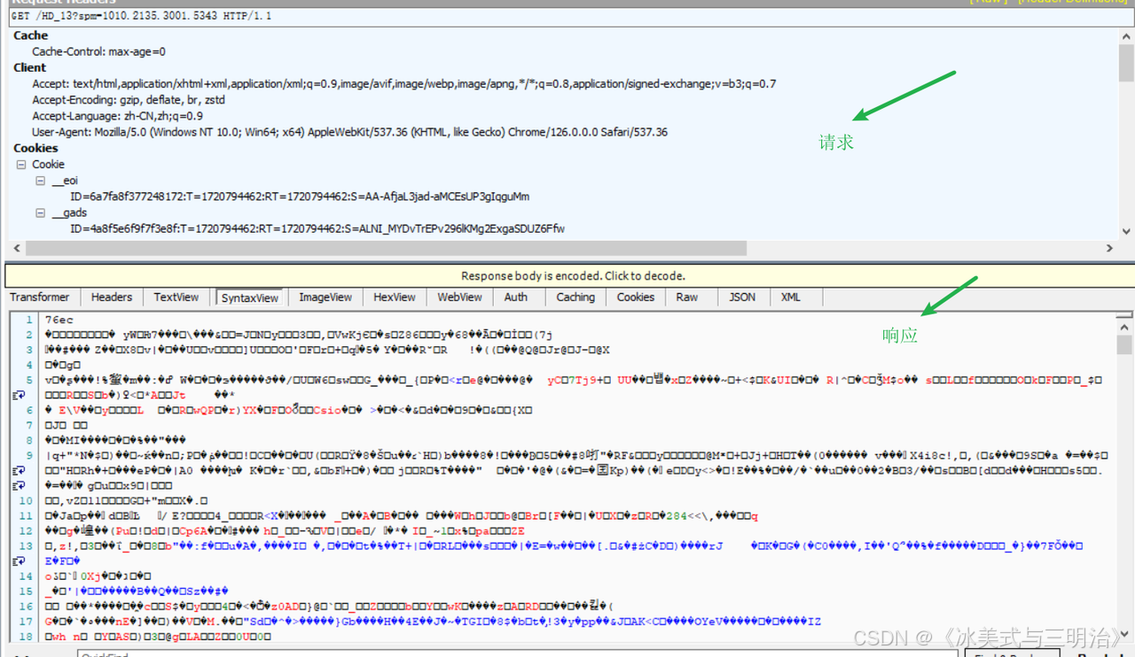Collapse the __eoi cookie node
Image resolution: width=1135 pixels, height=657 pixels.
pos(40,181)
